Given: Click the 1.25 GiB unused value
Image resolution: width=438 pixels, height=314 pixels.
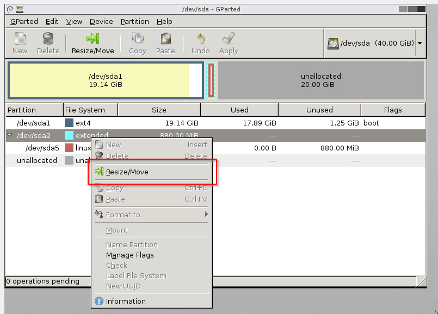Looking at the screenshot, I should coord(344,123).
